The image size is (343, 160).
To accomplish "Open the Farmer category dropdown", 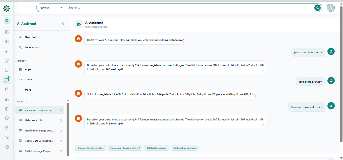I will tap(51, 8).
